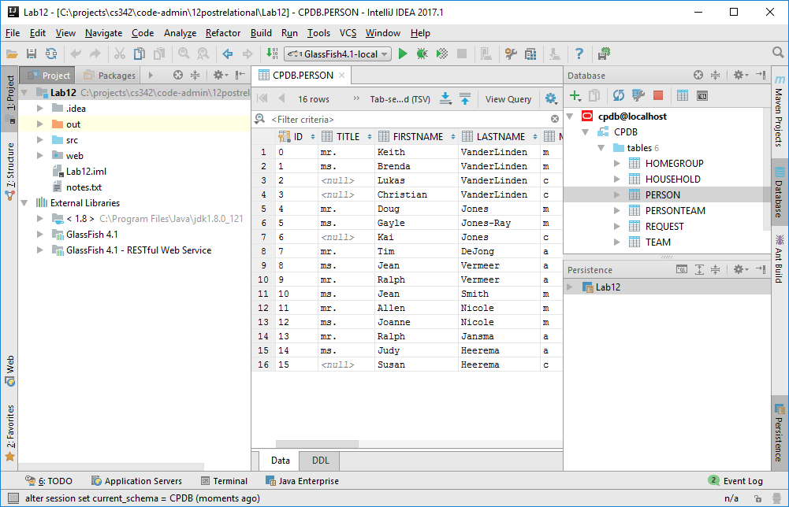Toggle the Web tool window

(x=10, y=371)
